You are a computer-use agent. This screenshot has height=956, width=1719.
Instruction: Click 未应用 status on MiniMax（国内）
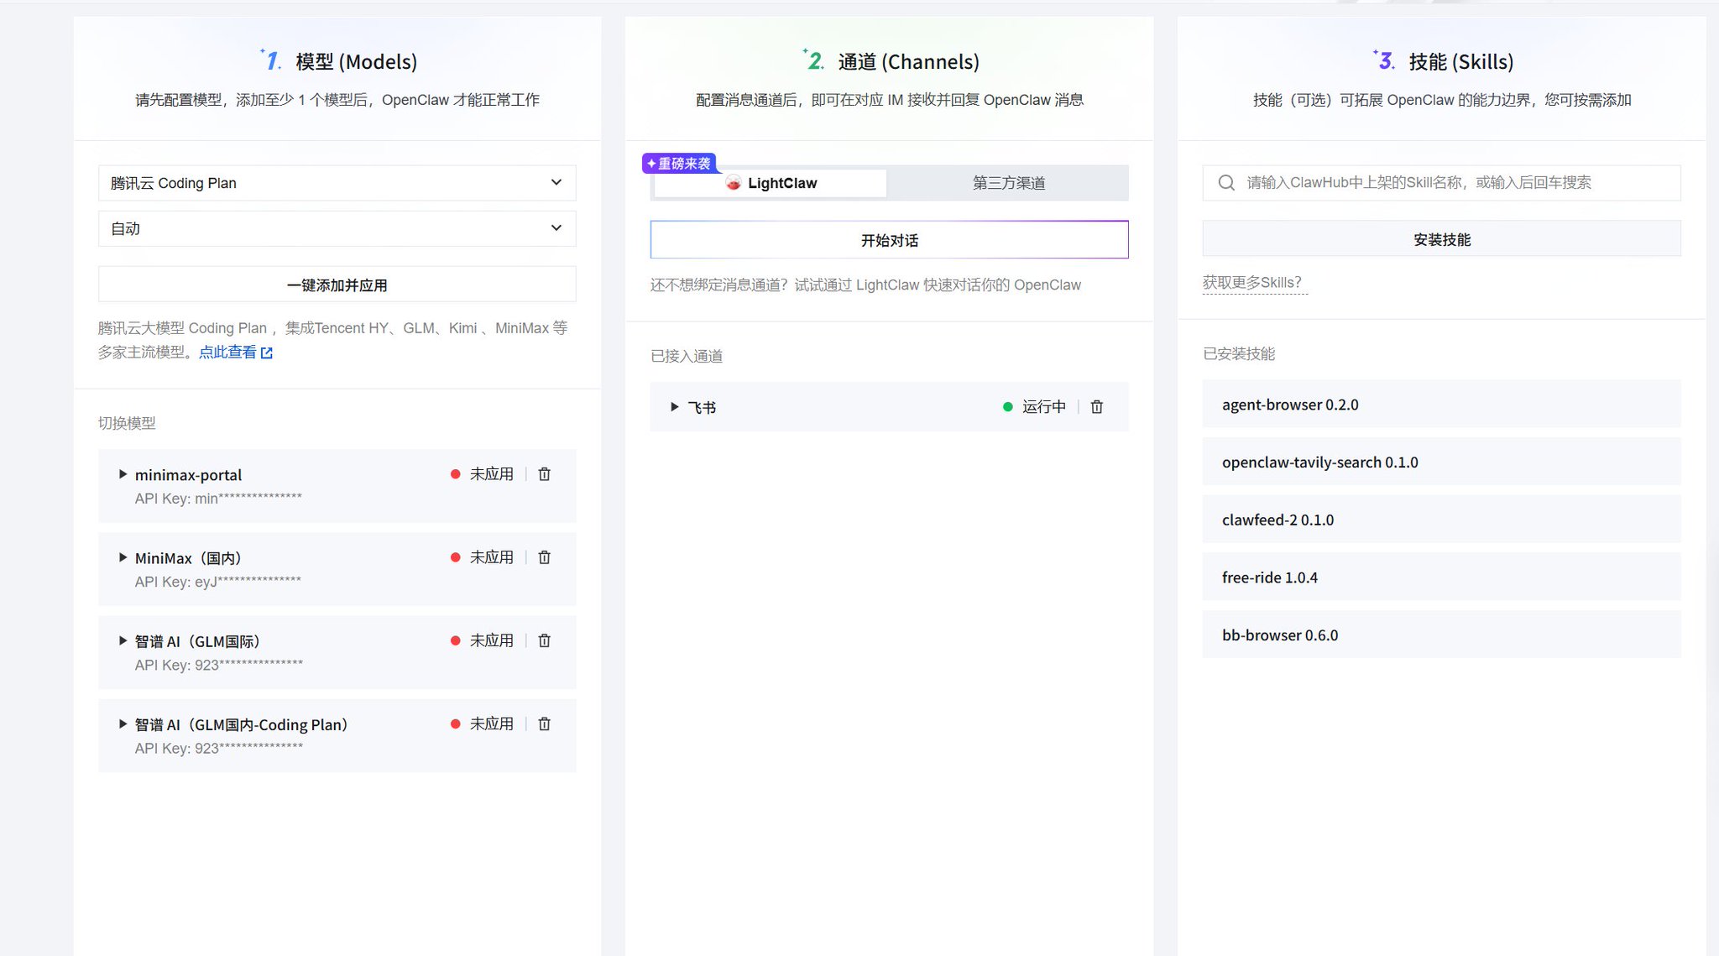pos(483,557)
